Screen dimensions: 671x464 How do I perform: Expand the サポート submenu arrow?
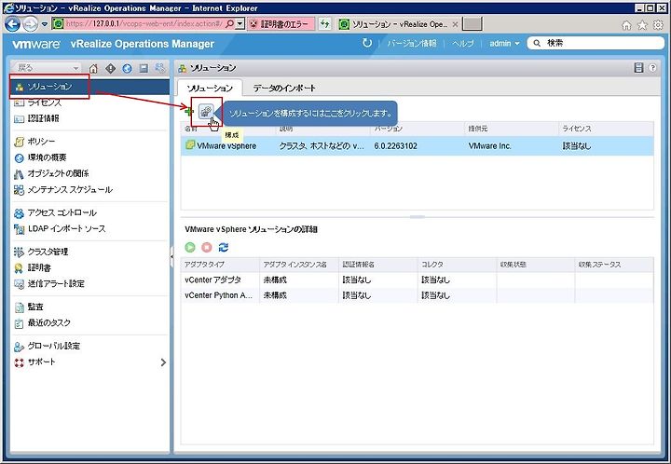tap(163, 362)
